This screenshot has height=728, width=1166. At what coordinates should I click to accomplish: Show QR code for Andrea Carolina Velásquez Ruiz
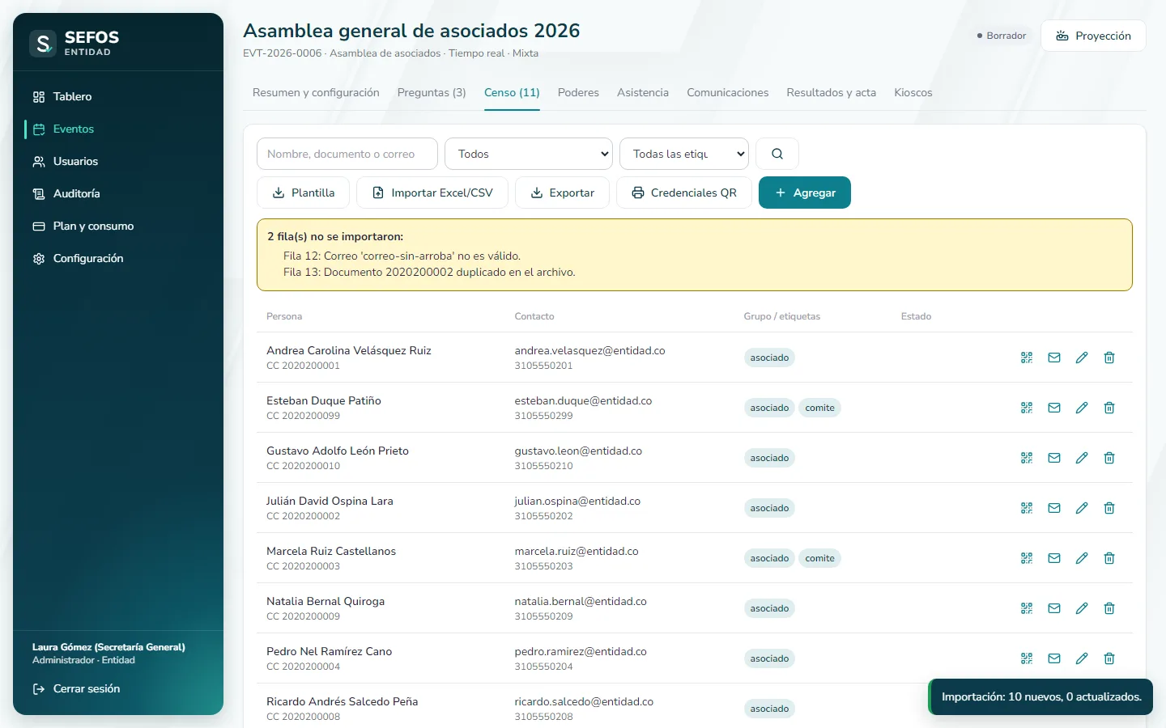(1027, 358)
